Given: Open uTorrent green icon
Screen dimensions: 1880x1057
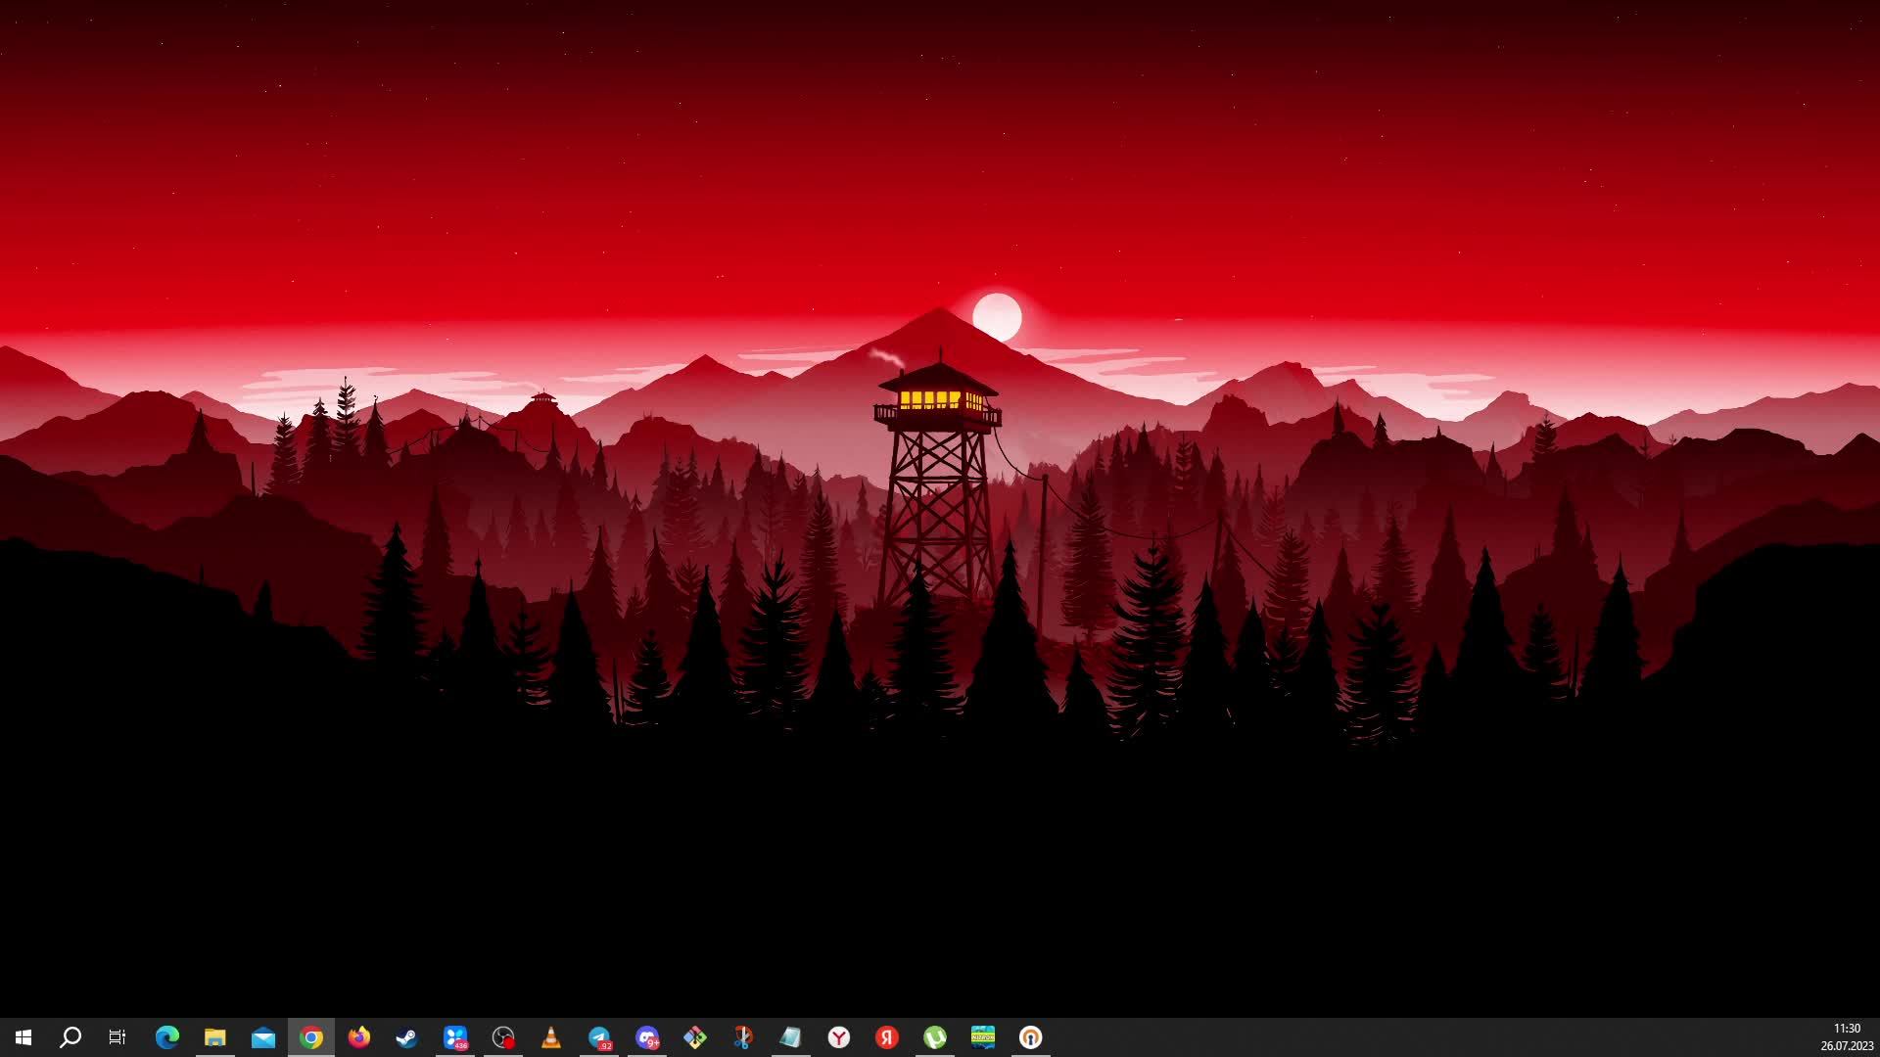Looking at the screenshot, I should pos(935,1037).
